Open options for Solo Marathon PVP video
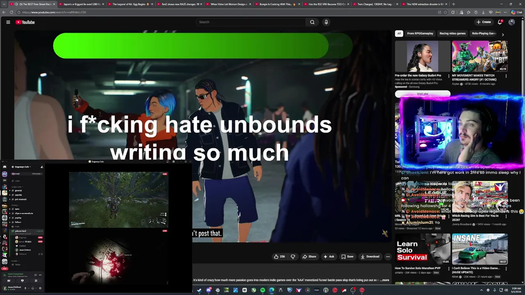This screenshot has width=525, height=295. [448, 268]
